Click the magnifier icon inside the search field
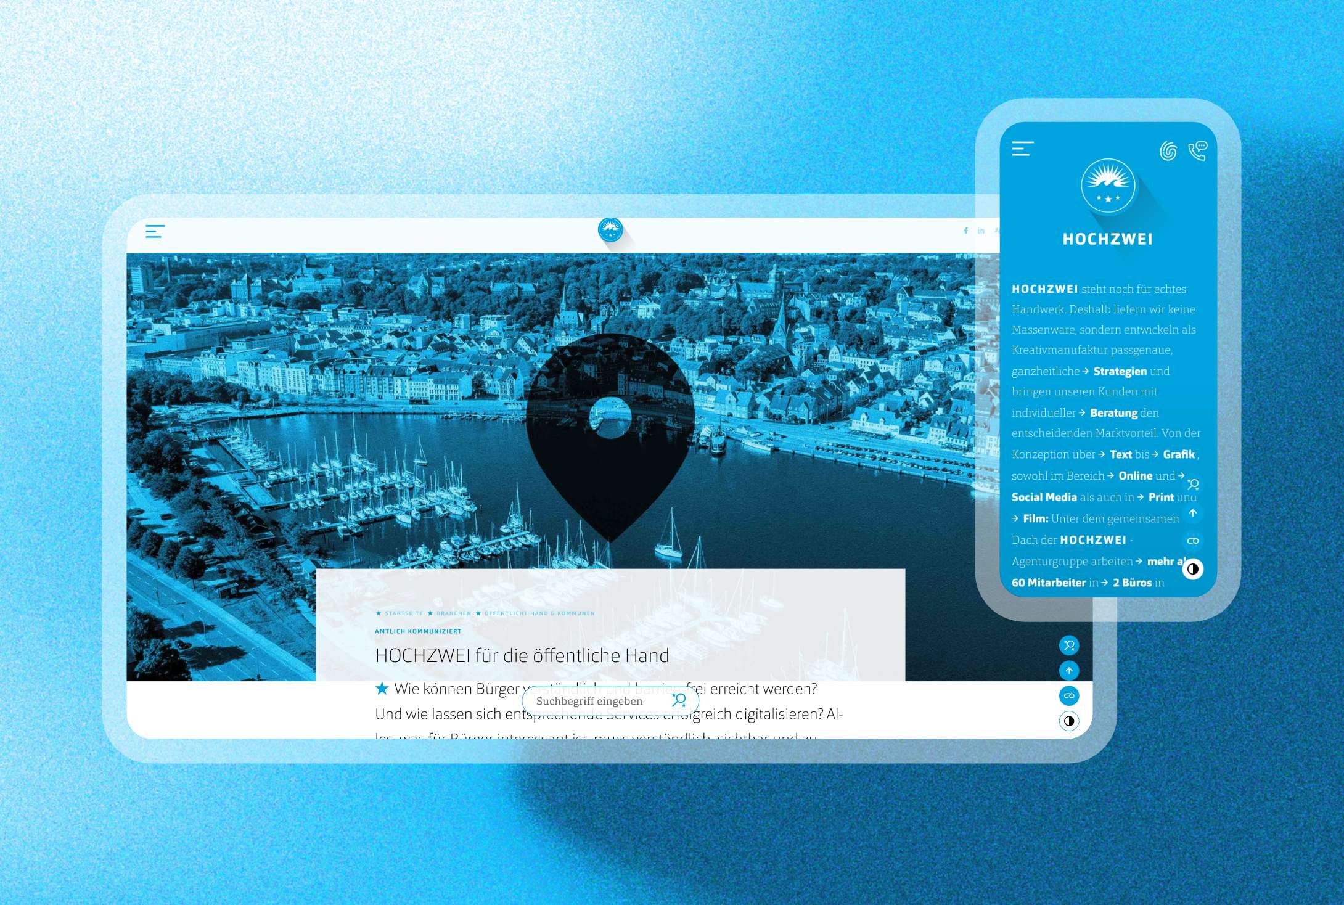 [x=679, y=700]
